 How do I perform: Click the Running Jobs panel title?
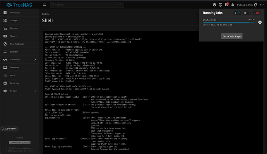[x=213, y=13]
